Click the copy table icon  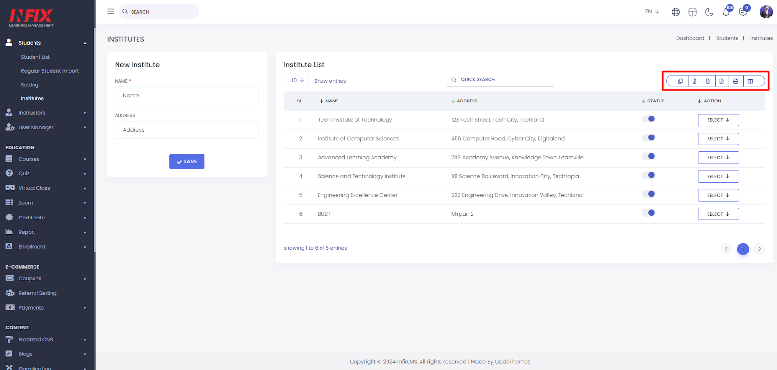point(680,81)
